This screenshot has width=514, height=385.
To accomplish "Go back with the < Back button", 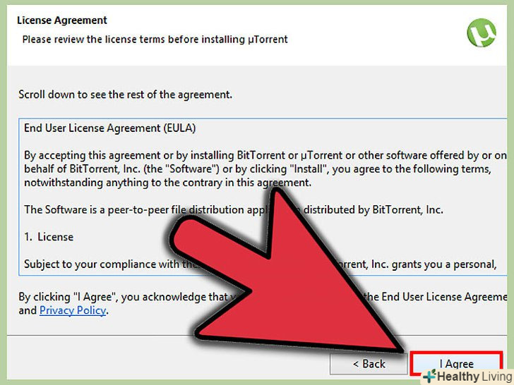I will click(x=369, y=364).
